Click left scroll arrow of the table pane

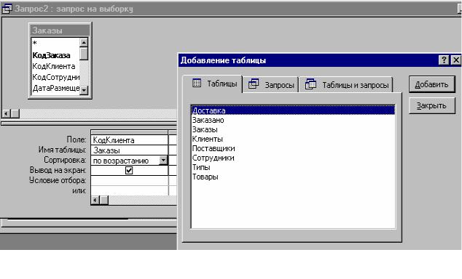click(x=7, y=113)
